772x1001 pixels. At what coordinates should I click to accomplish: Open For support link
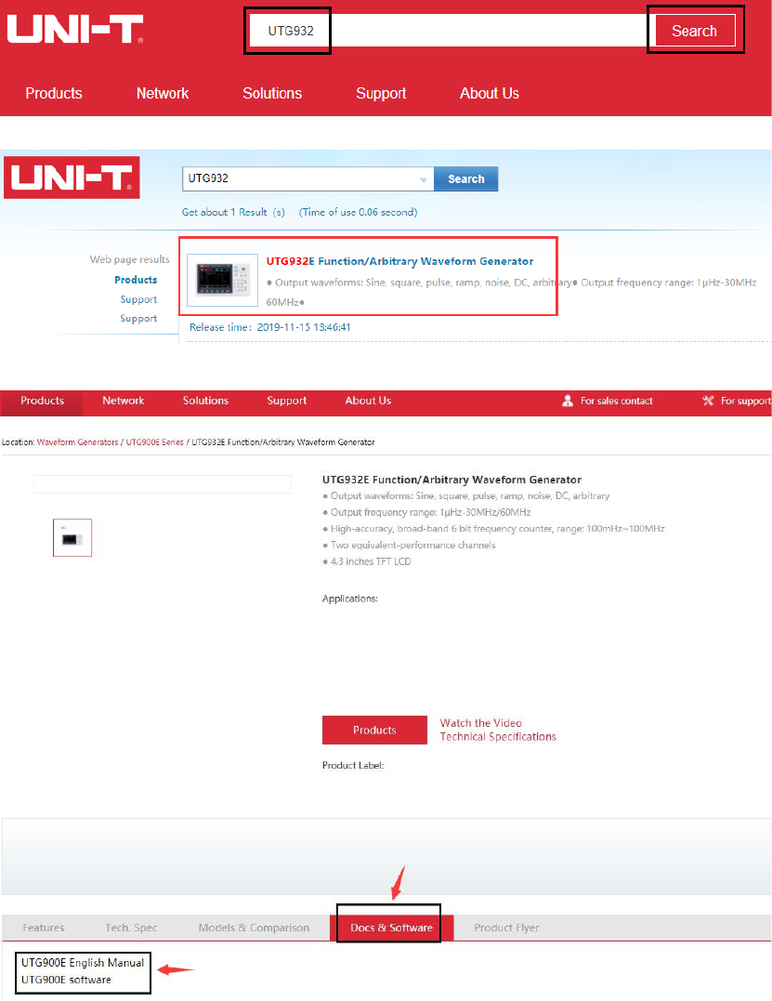pyautogui.click(x=745, y=401)
